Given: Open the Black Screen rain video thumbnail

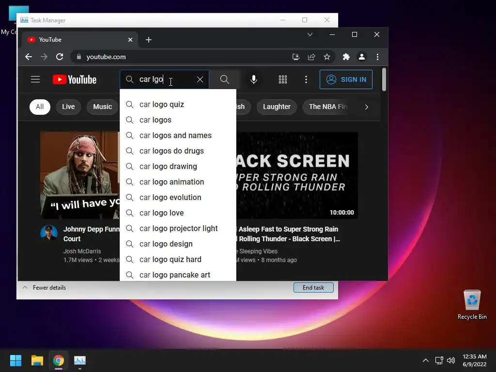Looking at the screenshot, I should 297,175.
